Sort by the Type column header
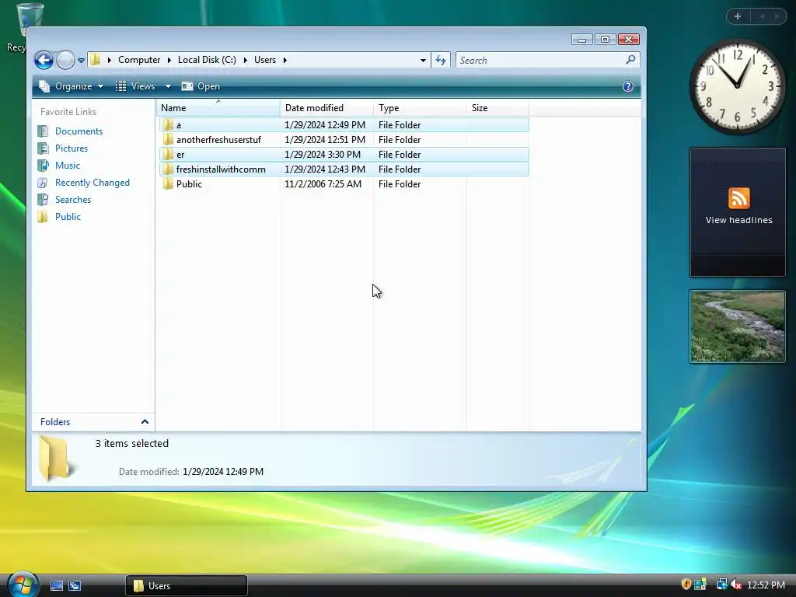 point(420,107)
